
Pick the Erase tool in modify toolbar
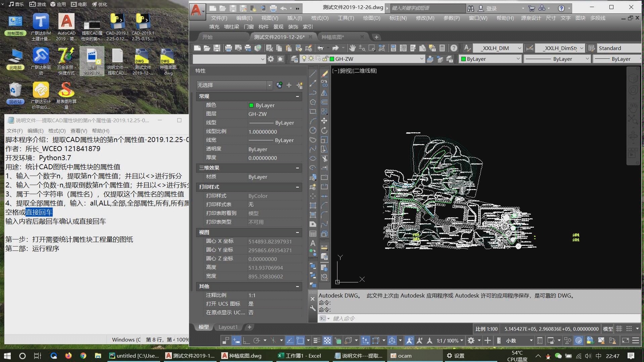[324, 74]
